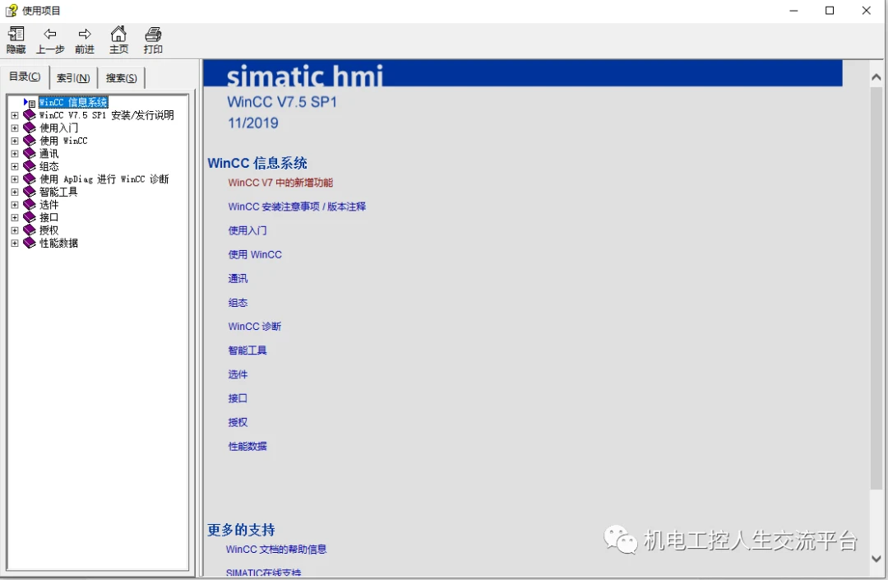
Task: Open the 选件 link in content pane
Action: [x=238, y=374]
